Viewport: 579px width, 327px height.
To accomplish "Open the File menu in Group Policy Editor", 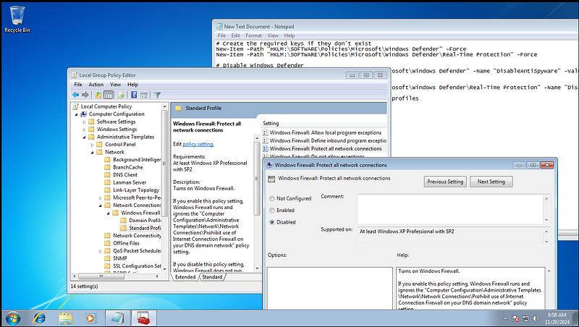I will click(78, 85).
